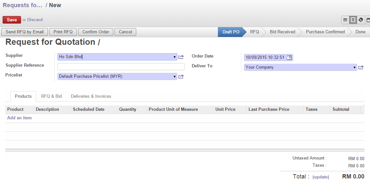Image resolution: width=370 pixels, height=185 pixels.
Task: Confirm the order
Action: pyautogui.click(x=96, y=32)
